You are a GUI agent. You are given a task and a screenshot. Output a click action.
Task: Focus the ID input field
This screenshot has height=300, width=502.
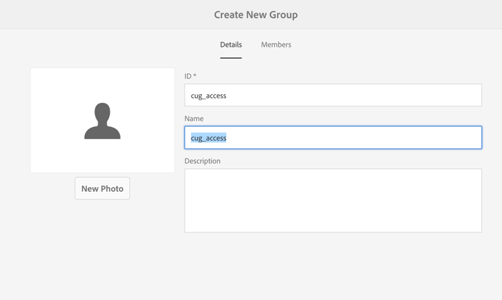[x=333, y=95]
